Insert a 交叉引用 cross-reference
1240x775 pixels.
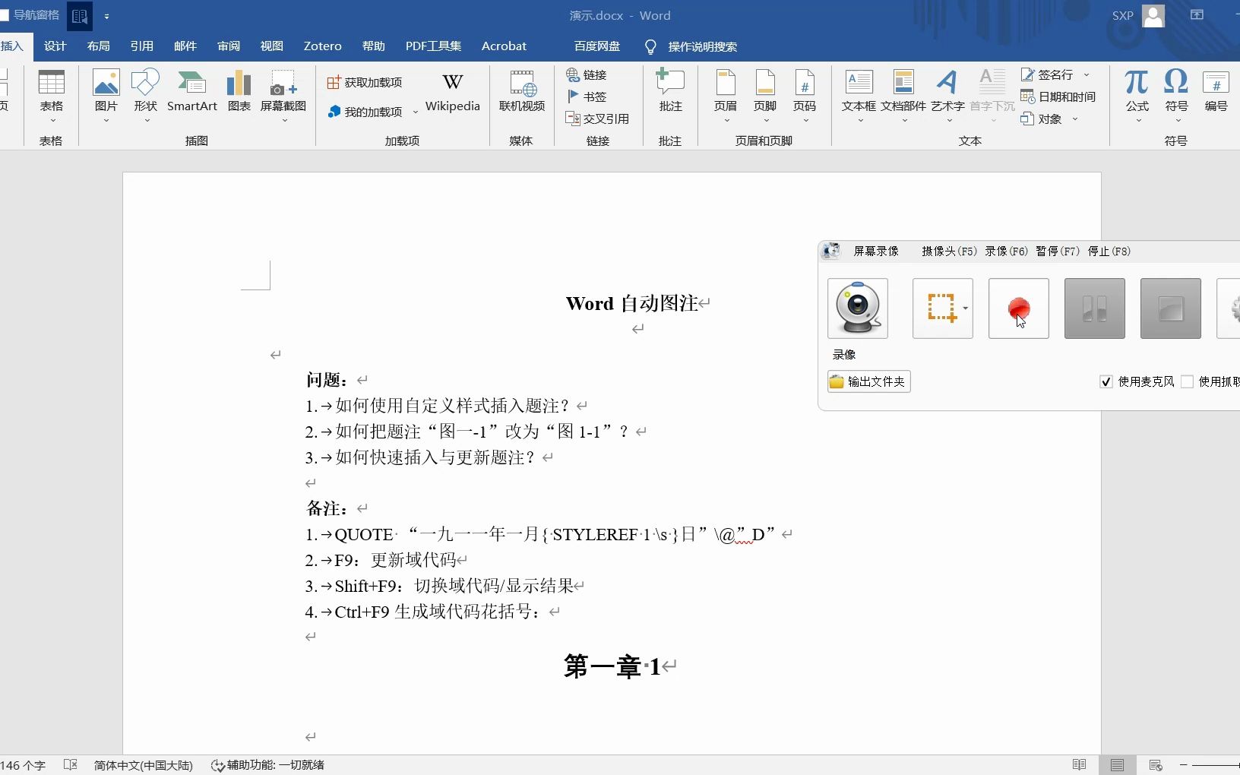597,119
